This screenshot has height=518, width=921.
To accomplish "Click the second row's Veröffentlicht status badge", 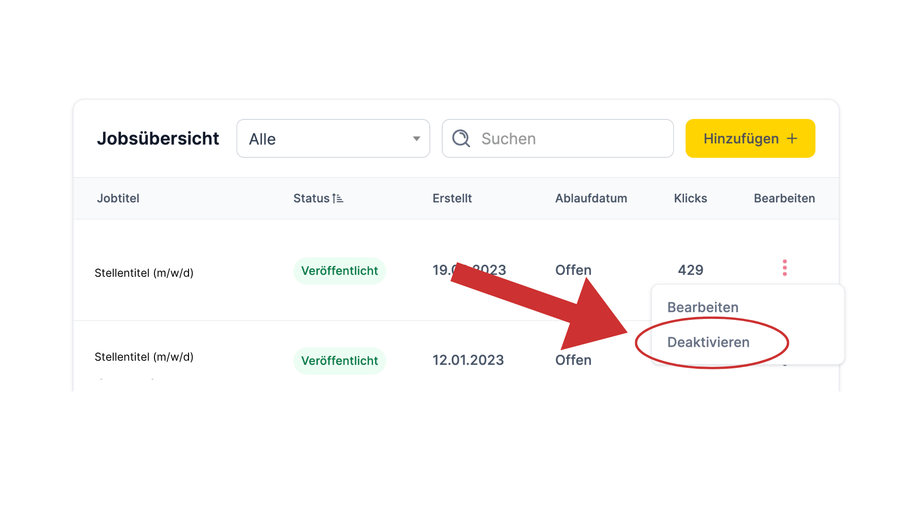I will click(x=340, y=361).
